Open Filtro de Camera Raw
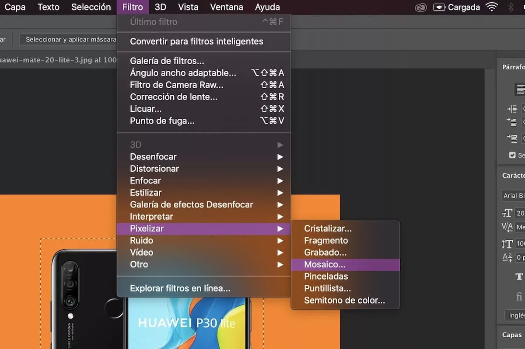The height and width of the screenshot is (349, 525). tap(204, 85)
